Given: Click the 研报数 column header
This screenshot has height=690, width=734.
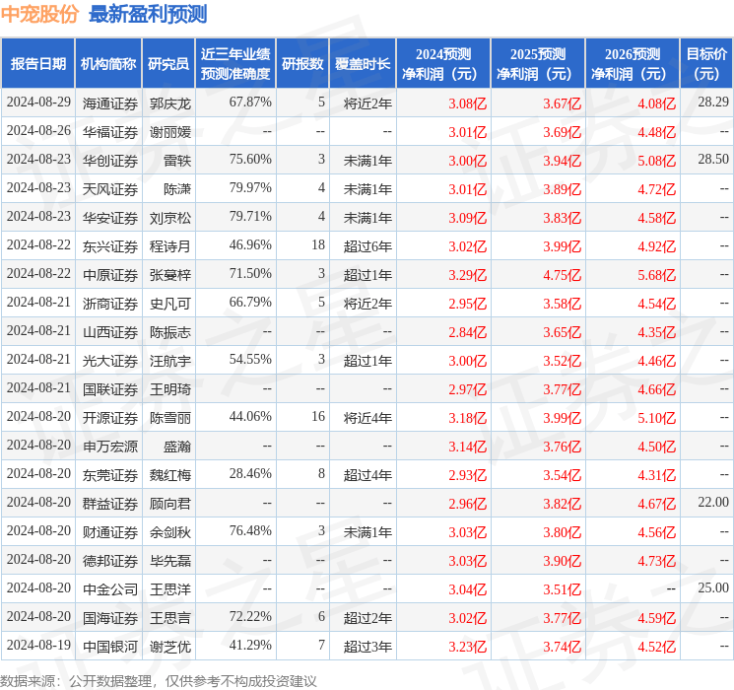Looking at the screenshot, I should pyautogui.click(x=302, y=64).
